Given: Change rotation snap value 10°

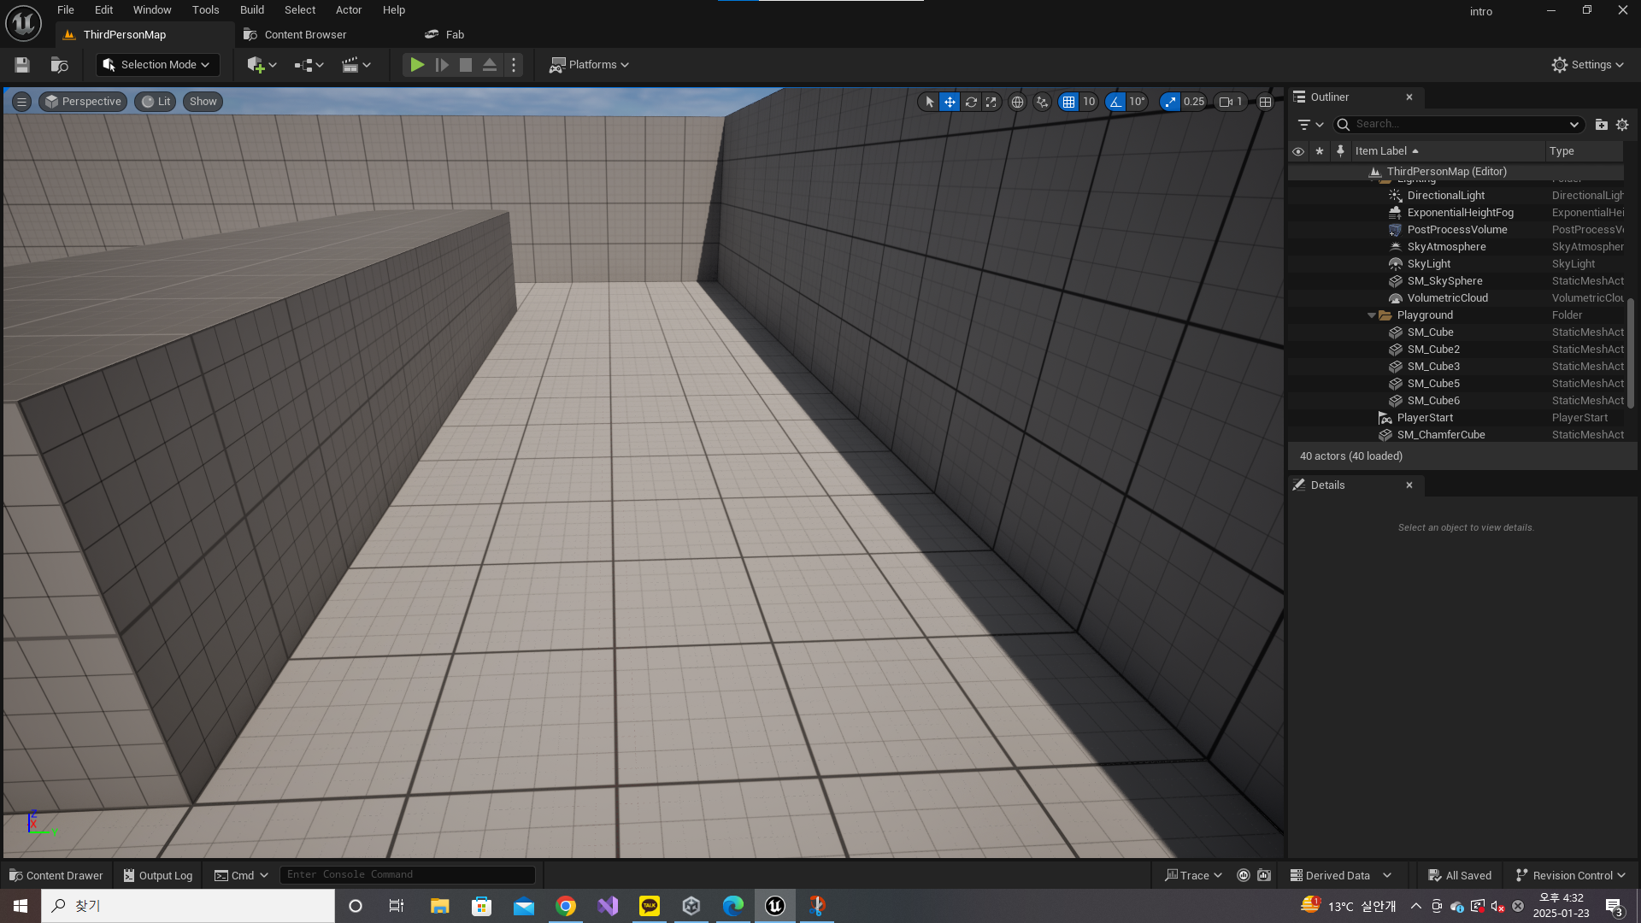Looking at the screenshot, I should (1137, 102).
